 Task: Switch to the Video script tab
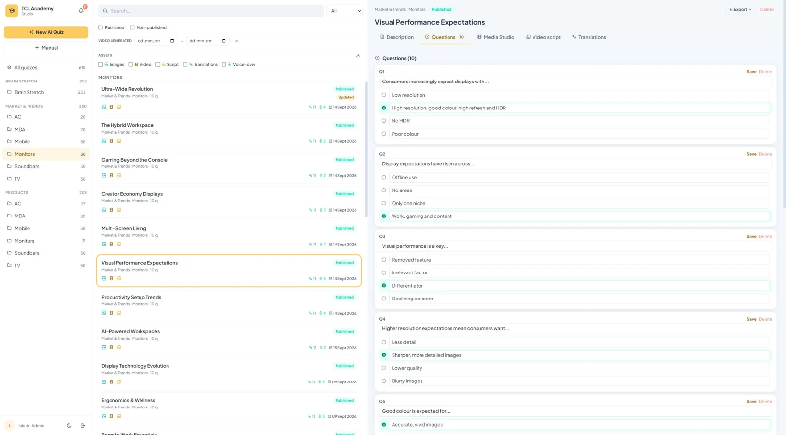tap(543, 37)
